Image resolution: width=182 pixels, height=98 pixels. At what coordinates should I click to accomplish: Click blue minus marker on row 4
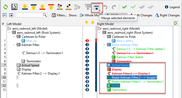pos(87,53)
